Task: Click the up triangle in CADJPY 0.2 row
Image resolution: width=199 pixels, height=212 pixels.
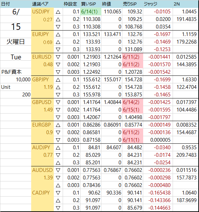Action: coord(58,200)
